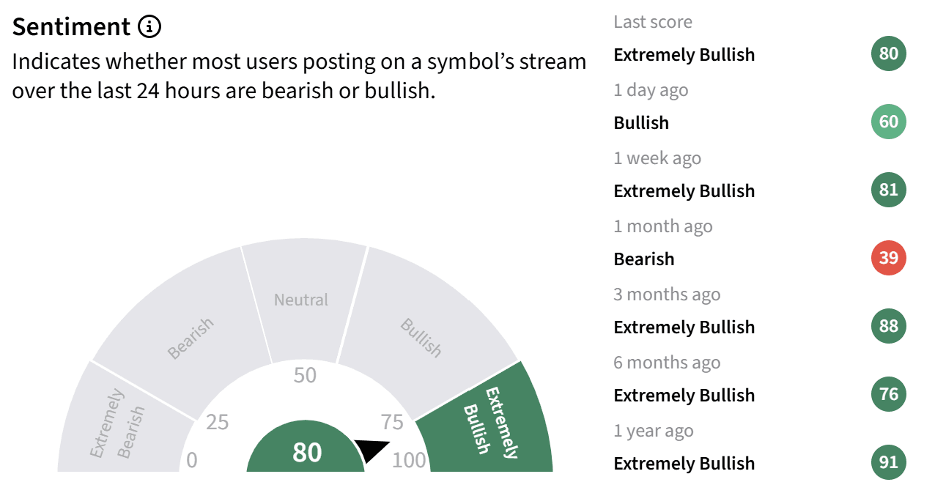935x504 pixels.
Task: Click the Sentiment info icon
Action: click(x=149, y=28)
